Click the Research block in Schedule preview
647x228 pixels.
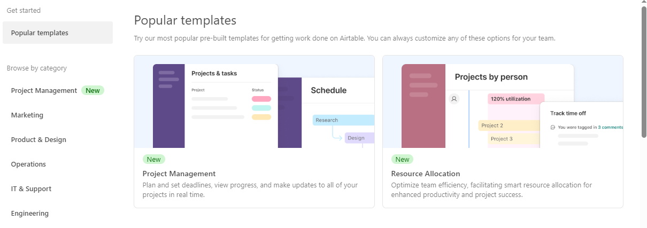point(343,120)
